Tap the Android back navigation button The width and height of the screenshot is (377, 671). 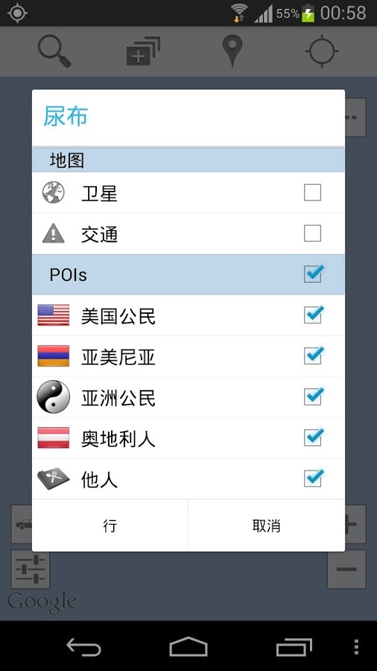point(83,646)
